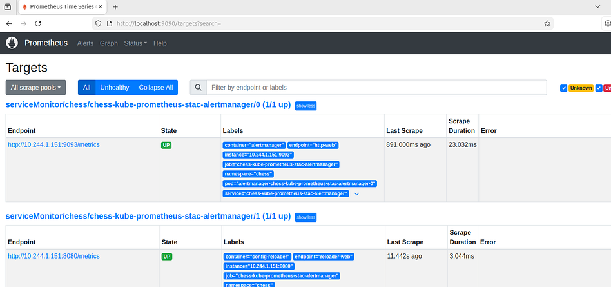Select the Unhealthy filter button
611x287 pixels.
pyautogui.click(x=115, y=87)
